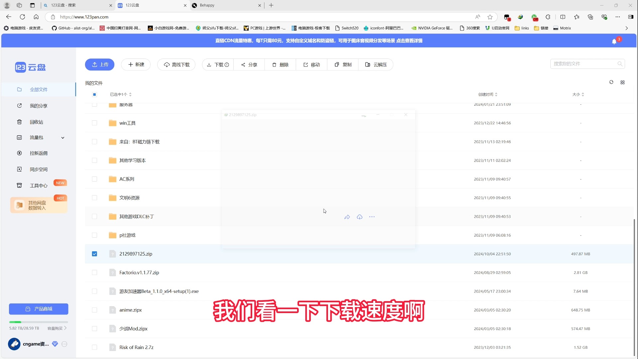The image size is (638, 359).
Task: Click the file search input field
Action: 587,64
